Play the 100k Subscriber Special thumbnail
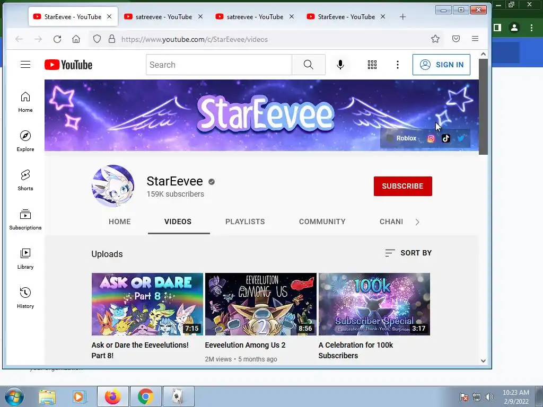 pos(374,304)
